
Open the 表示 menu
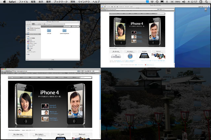[x=41, y=2]
